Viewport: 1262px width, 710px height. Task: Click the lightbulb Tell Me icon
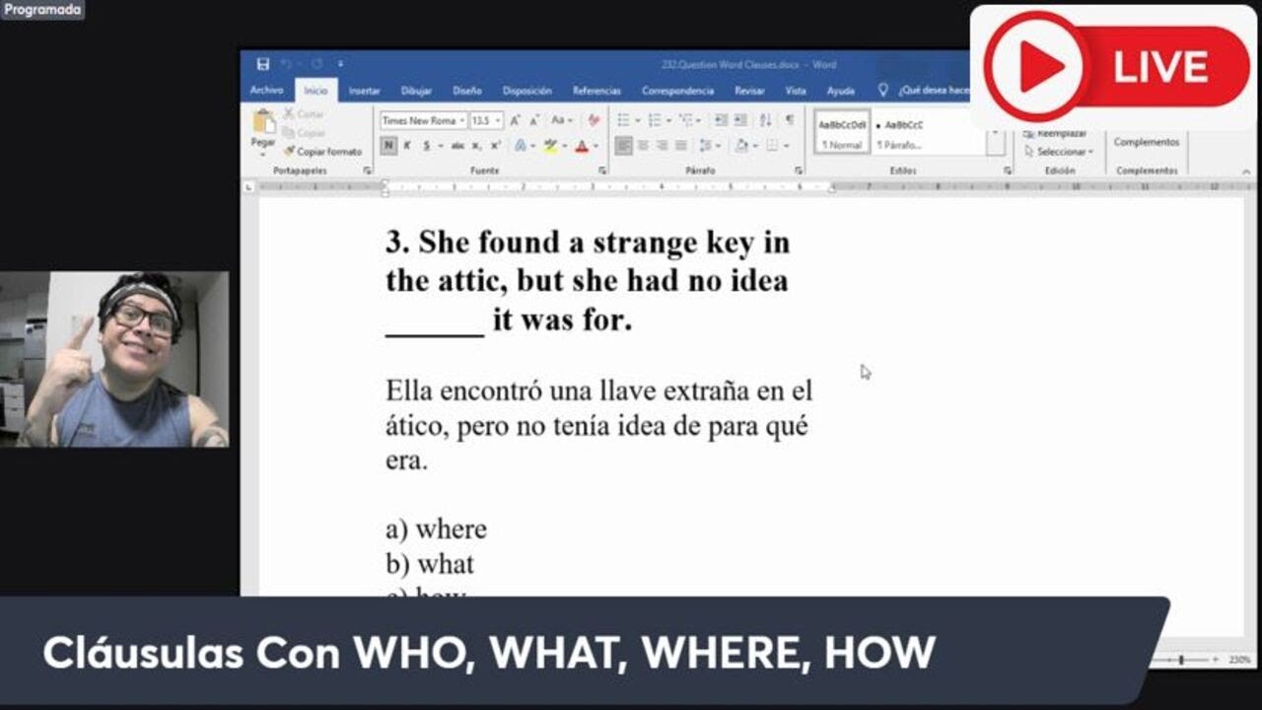point(883,90)
